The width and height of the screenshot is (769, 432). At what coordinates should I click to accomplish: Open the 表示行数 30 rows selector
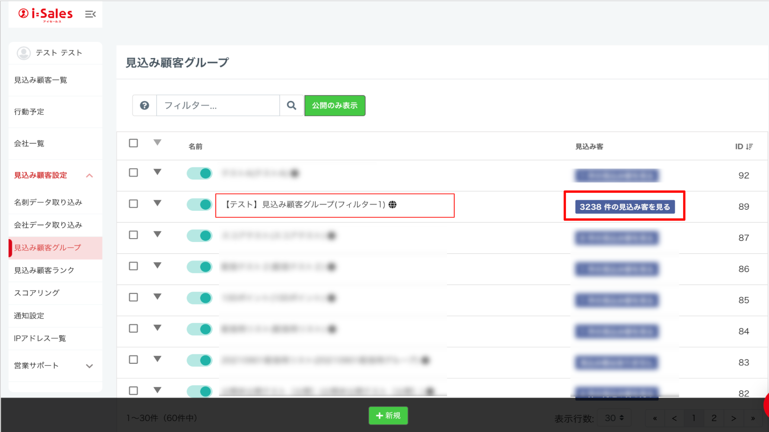(614, 418)
